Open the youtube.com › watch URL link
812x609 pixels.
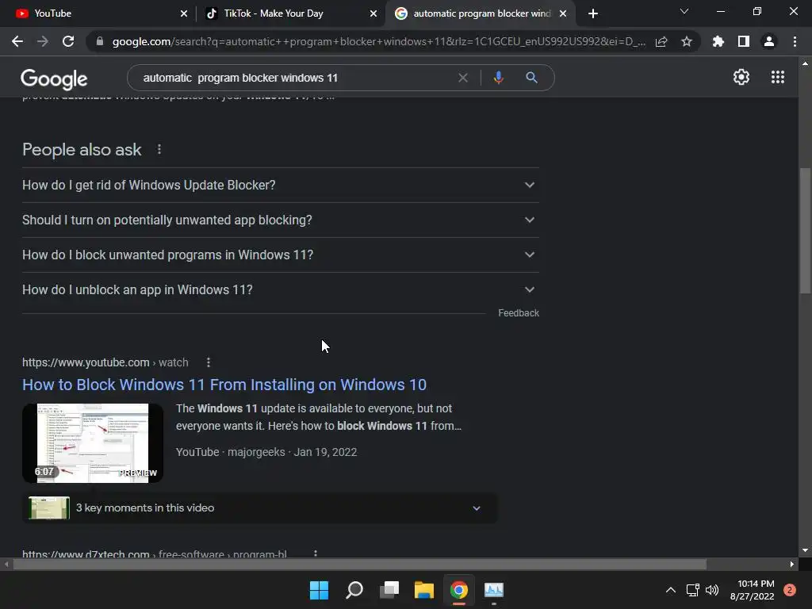pos(105,362)
